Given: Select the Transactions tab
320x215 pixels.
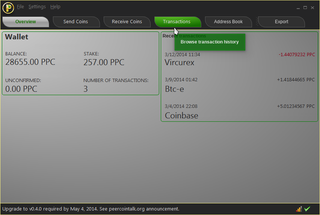Looking at the screenshot, I should (x=177, y=22).
